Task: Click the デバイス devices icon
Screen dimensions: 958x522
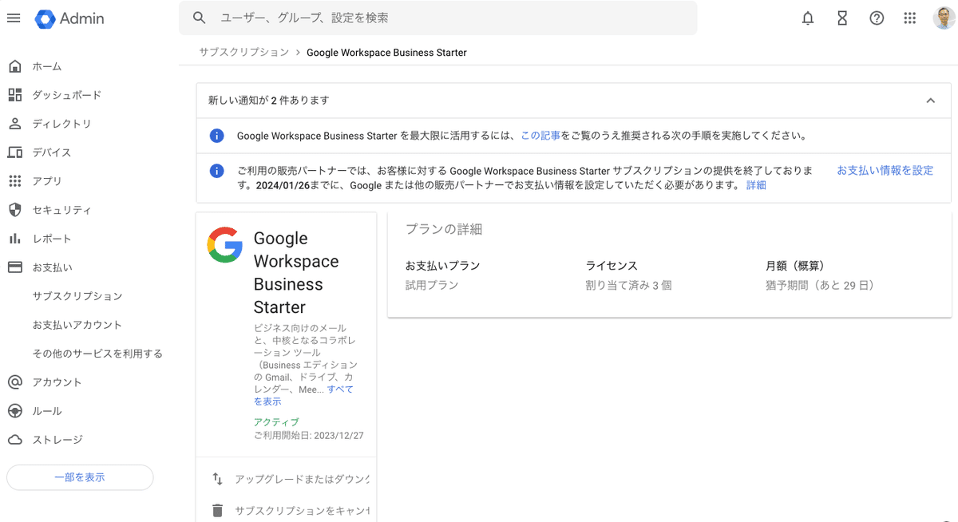Action: pyautogui.click(x=14, y=152)
